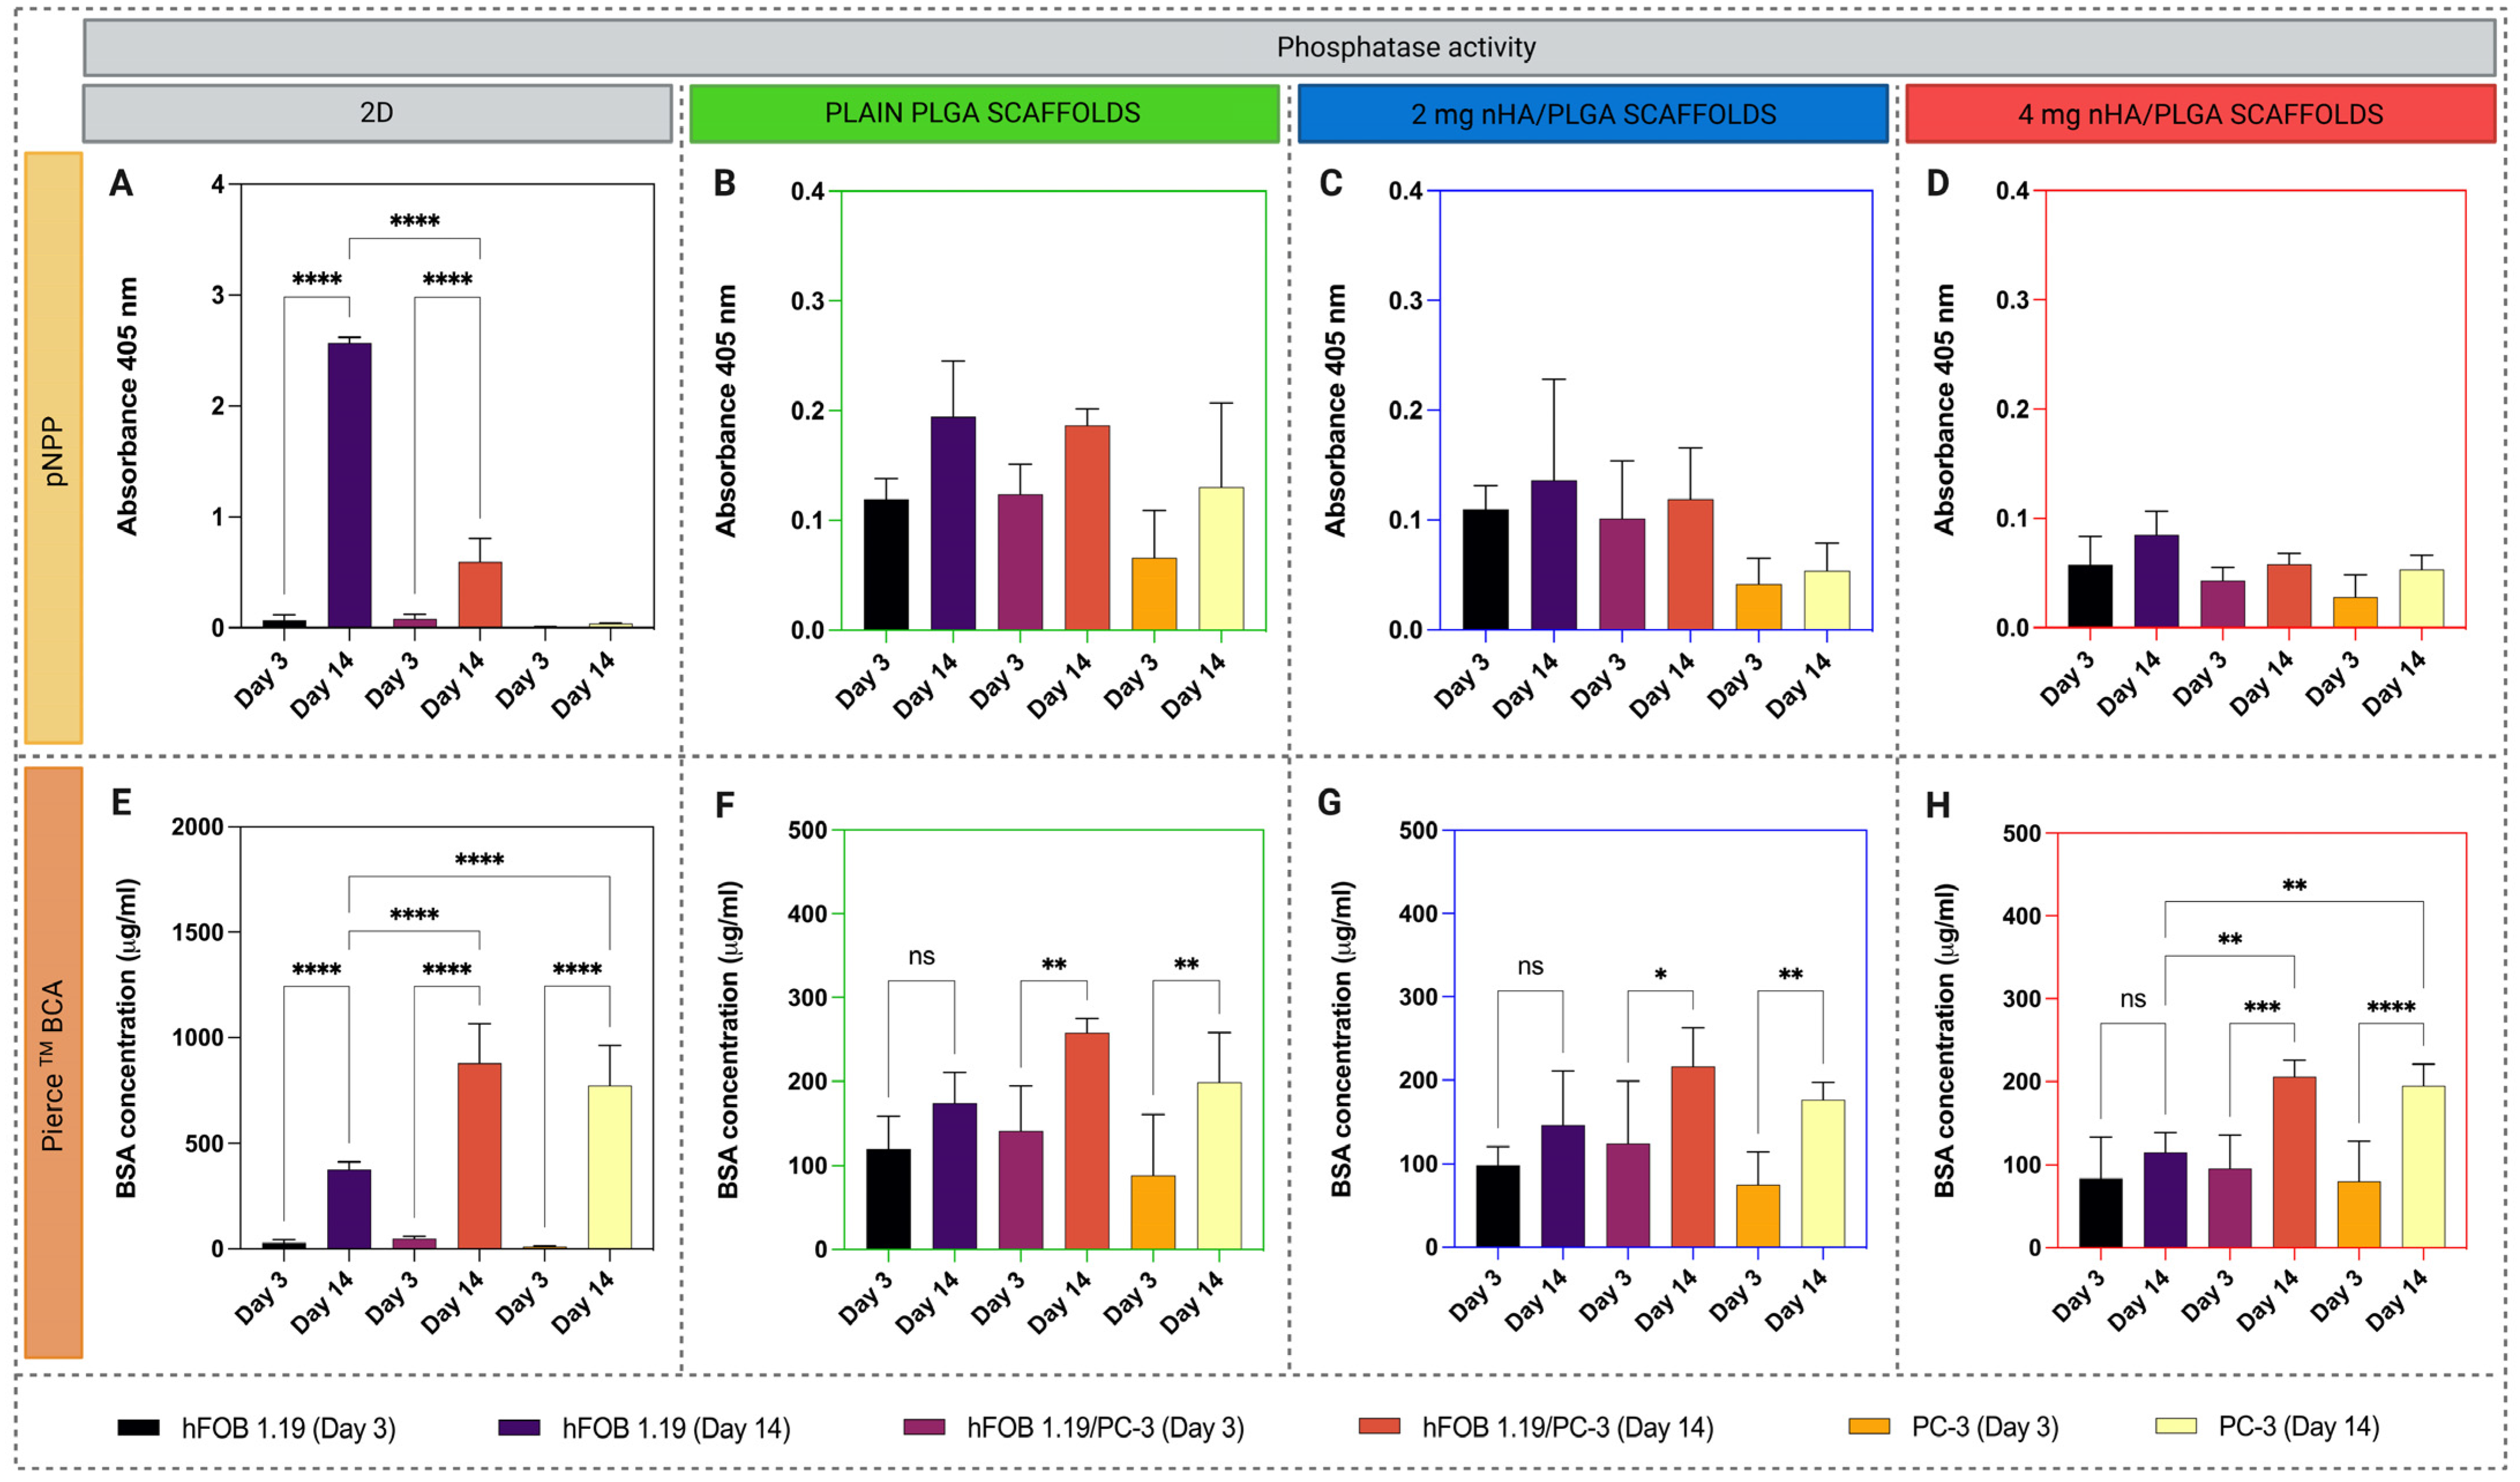The height and width of the screenshot is (1482, 2520).
Task: Click the orange PC-3 Day 3 legend swatch
Action: point(1869,1427)
